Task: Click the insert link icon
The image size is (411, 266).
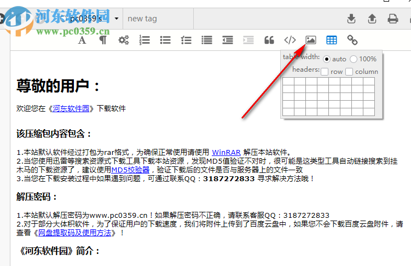Action: coord(352,40)
